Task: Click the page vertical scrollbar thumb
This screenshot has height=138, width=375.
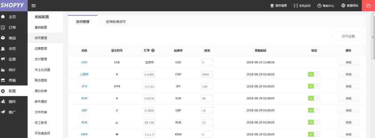Action: point(373,37)
